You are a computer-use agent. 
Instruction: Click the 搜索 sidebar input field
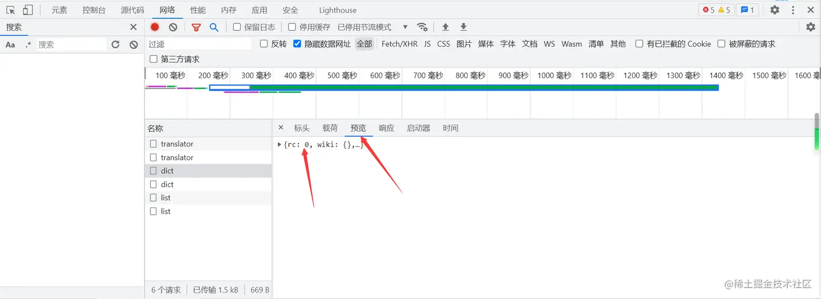pos(71,44)
